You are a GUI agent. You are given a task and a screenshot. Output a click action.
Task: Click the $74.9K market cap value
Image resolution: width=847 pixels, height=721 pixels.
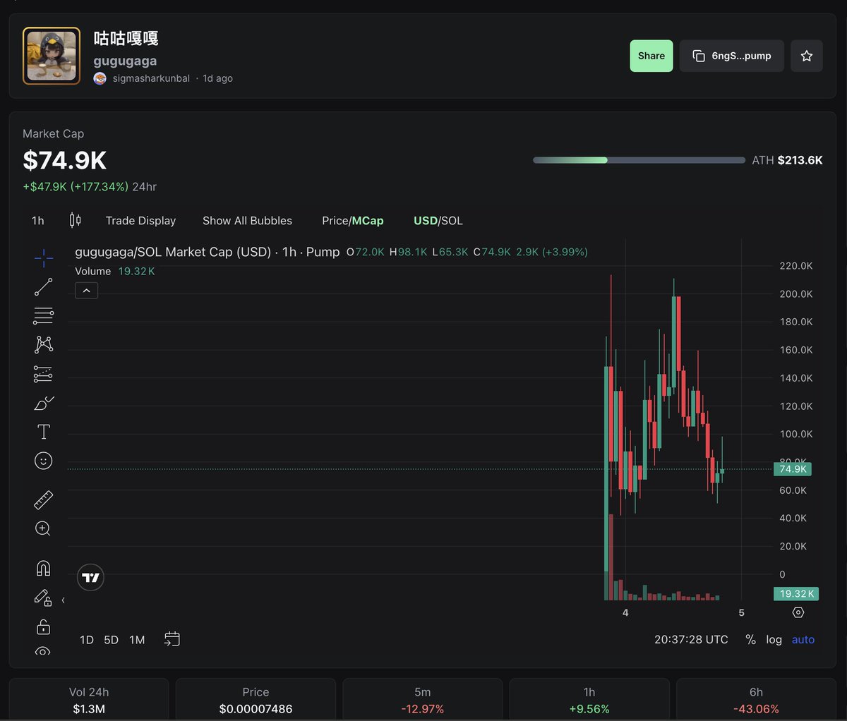pyautogui.click(x=65, y=161)
